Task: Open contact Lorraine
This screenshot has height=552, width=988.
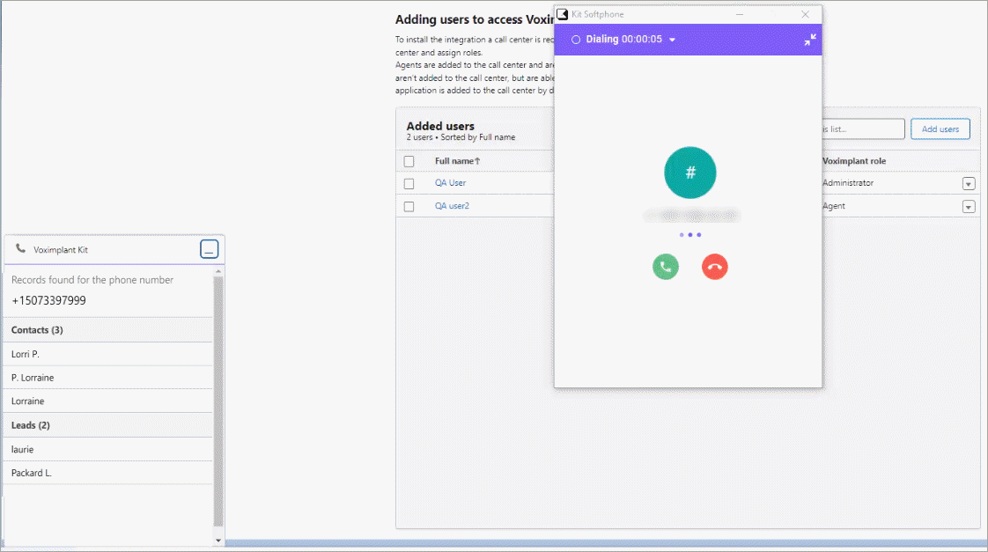Action: 108,401
